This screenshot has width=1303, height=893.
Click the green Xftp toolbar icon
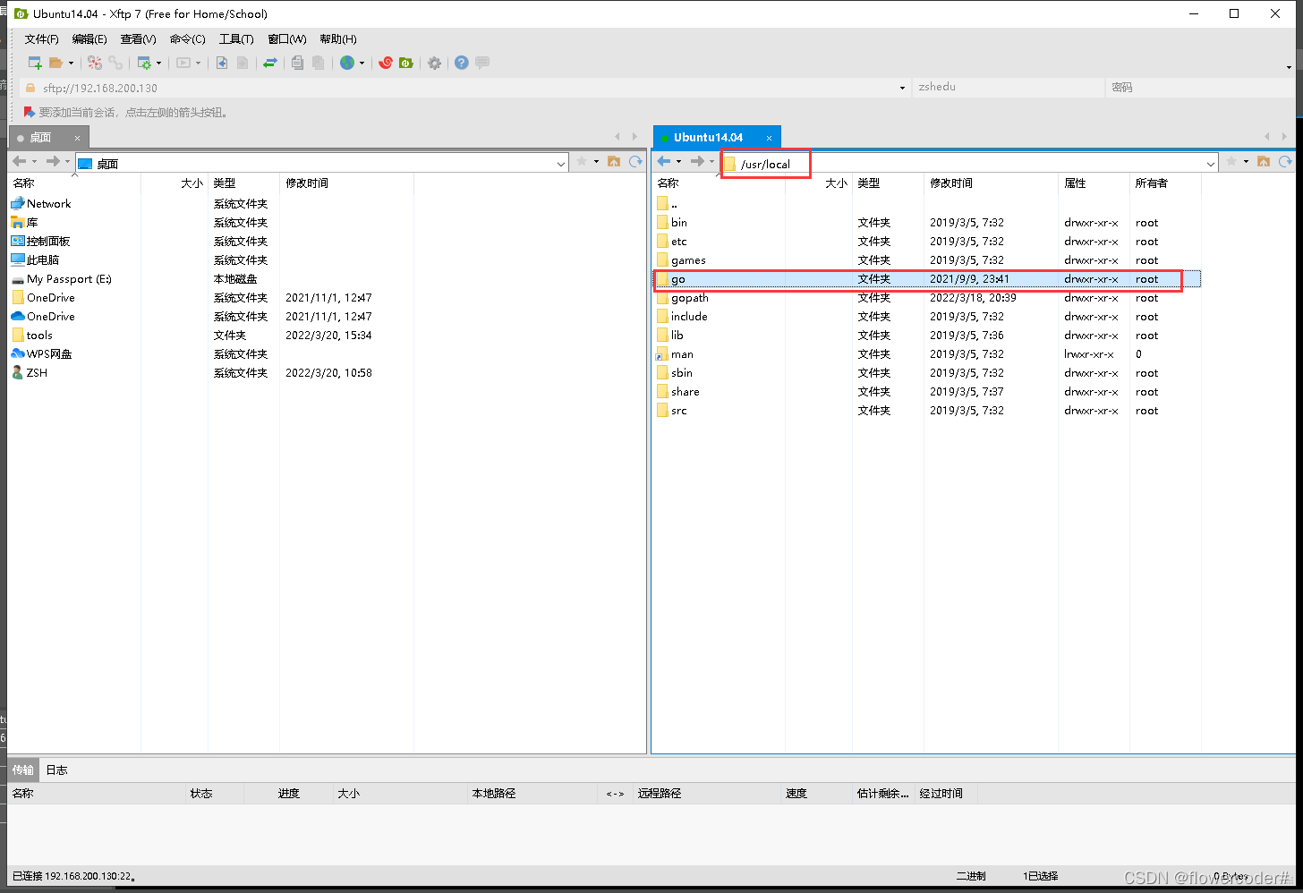pyautogui.click(x=406, y=63)
